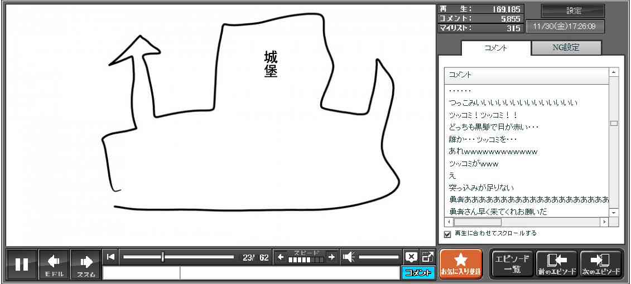Viewport: 631px width, 284px height.
Task: Enter fullscreen mode using the expand icon
Action: (427, 257)
